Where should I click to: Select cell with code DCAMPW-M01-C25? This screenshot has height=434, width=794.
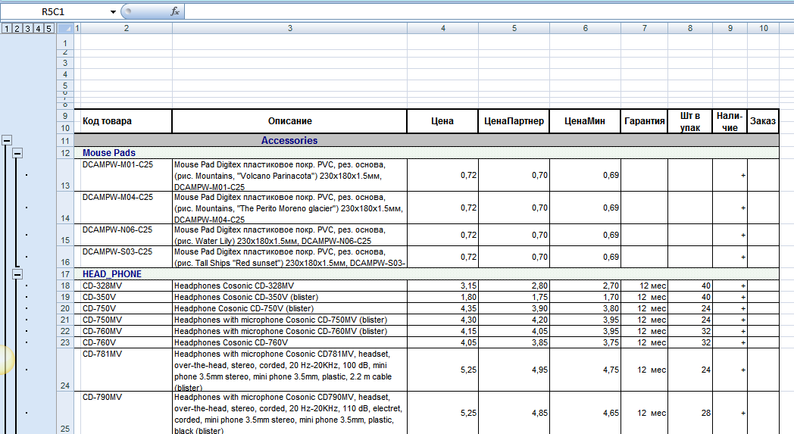126,175
